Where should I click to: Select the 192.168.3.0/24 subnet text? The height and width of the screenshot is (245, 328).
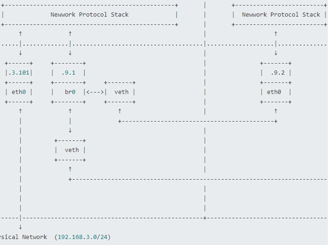82,237
